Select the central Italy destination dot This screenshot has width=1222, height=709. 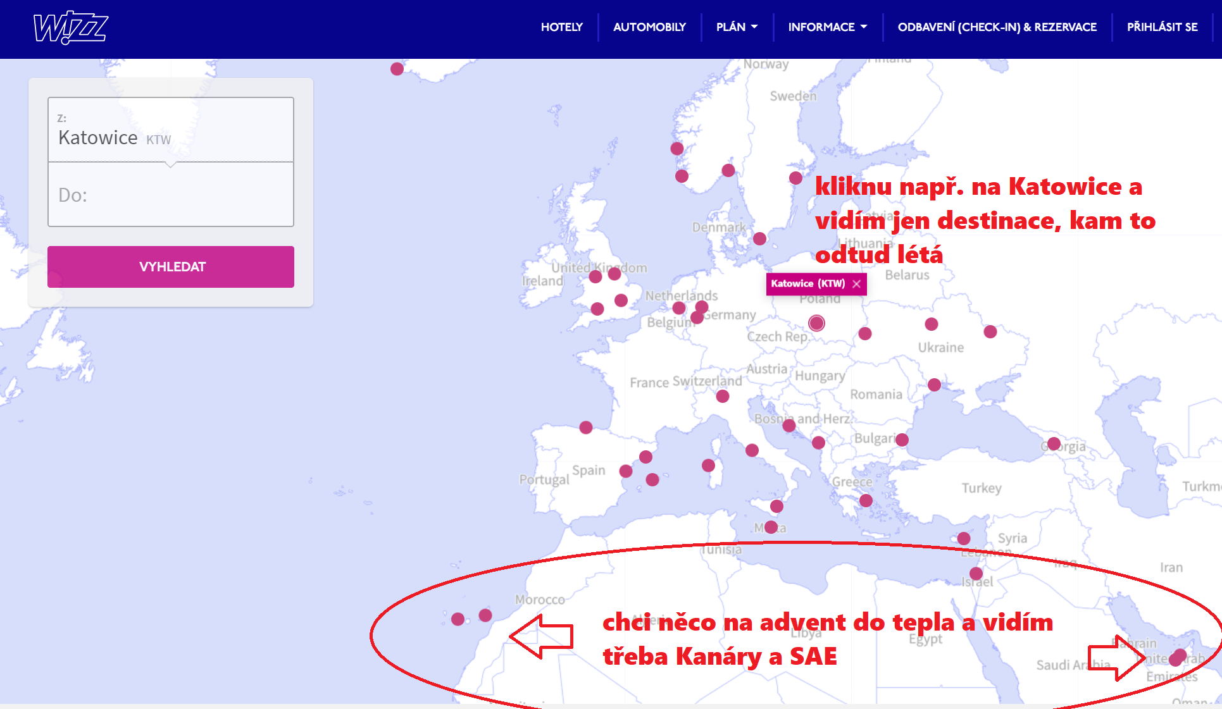point(752,450)
